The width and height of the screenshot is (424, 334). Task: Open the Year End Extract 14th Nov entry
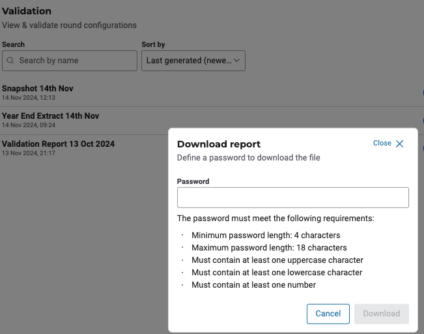point(50,115)
